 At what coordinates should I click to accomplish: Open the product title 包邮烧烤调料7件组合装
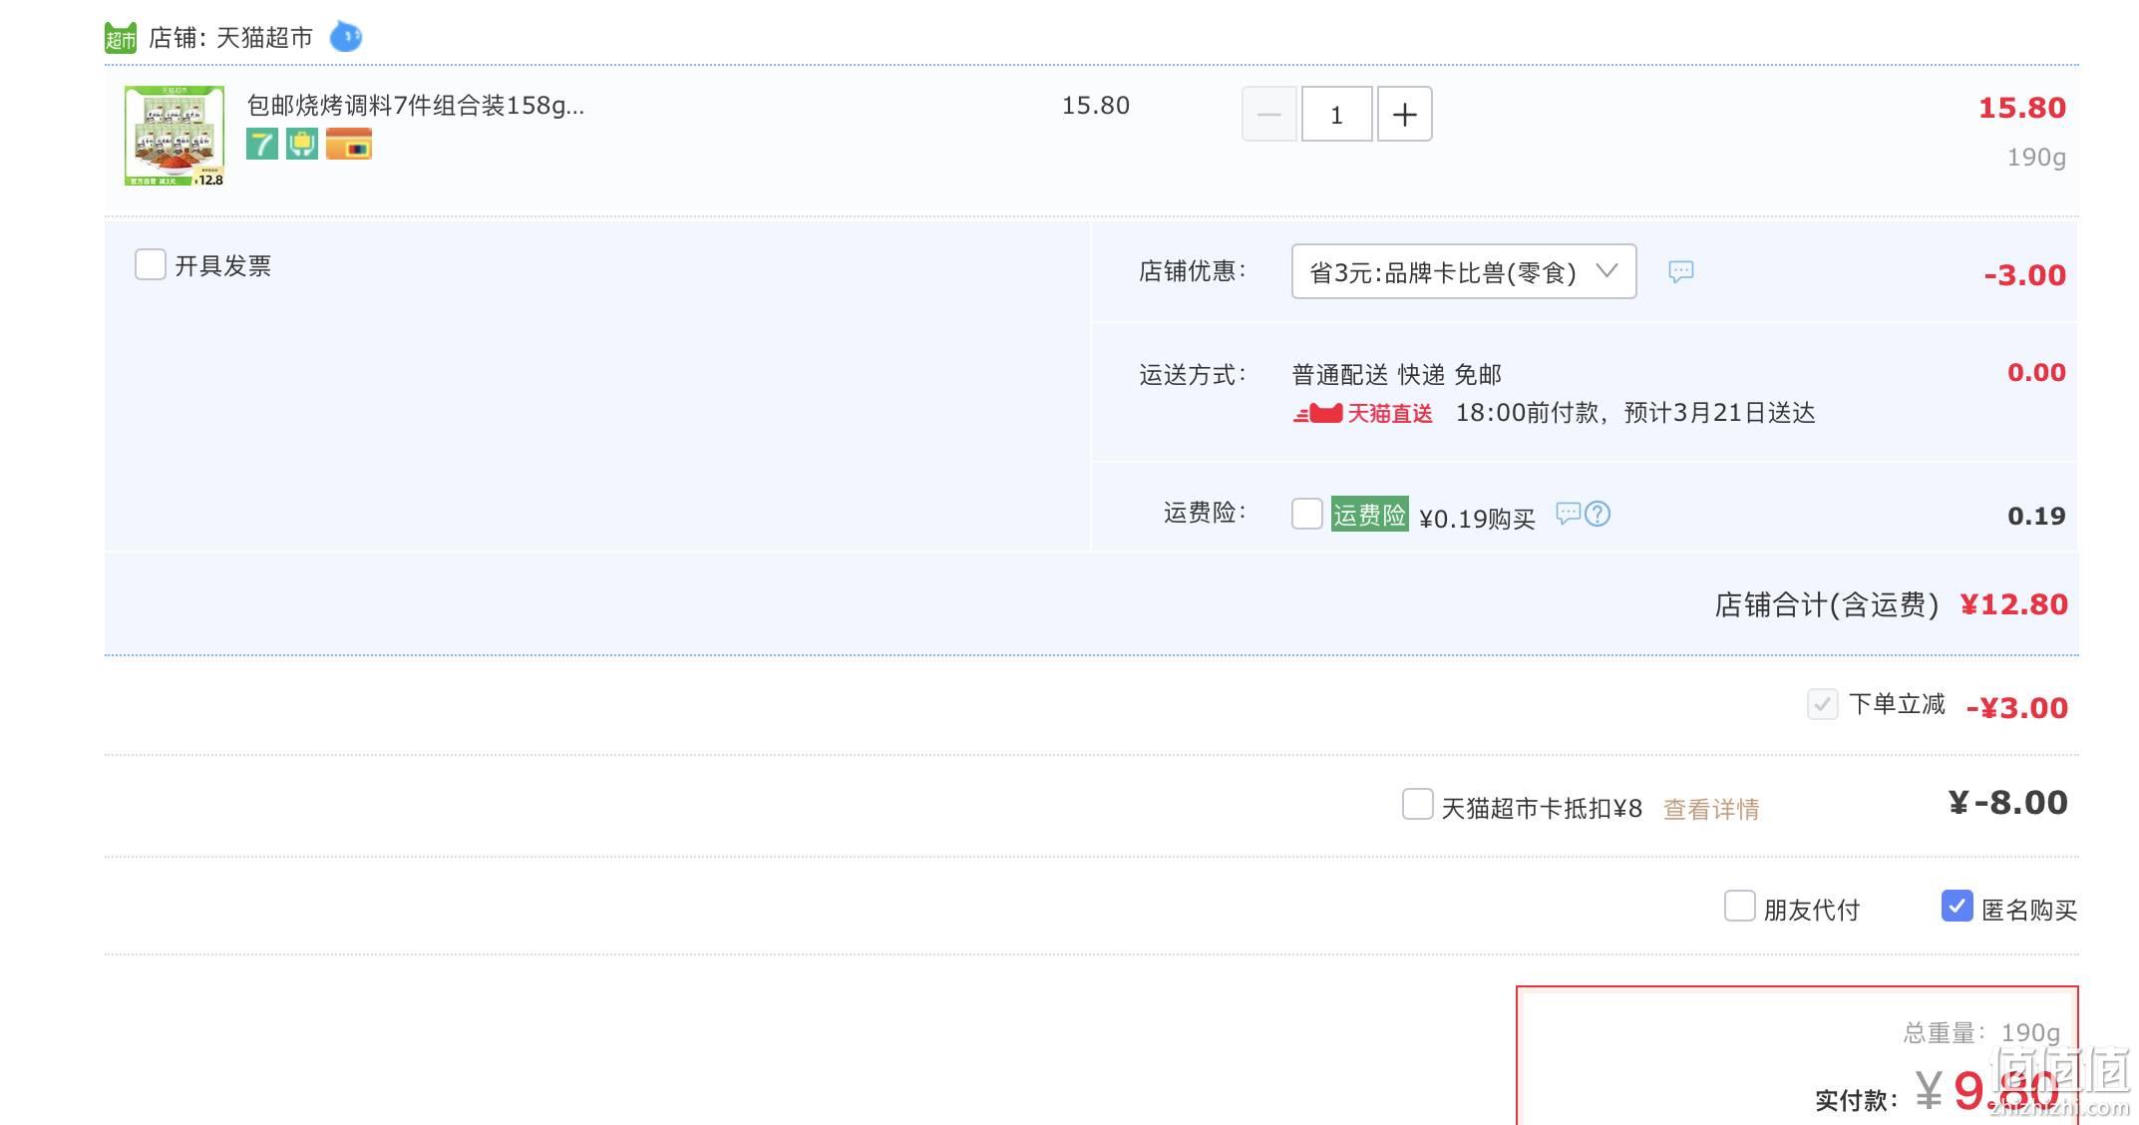click(x=416, y=106)
